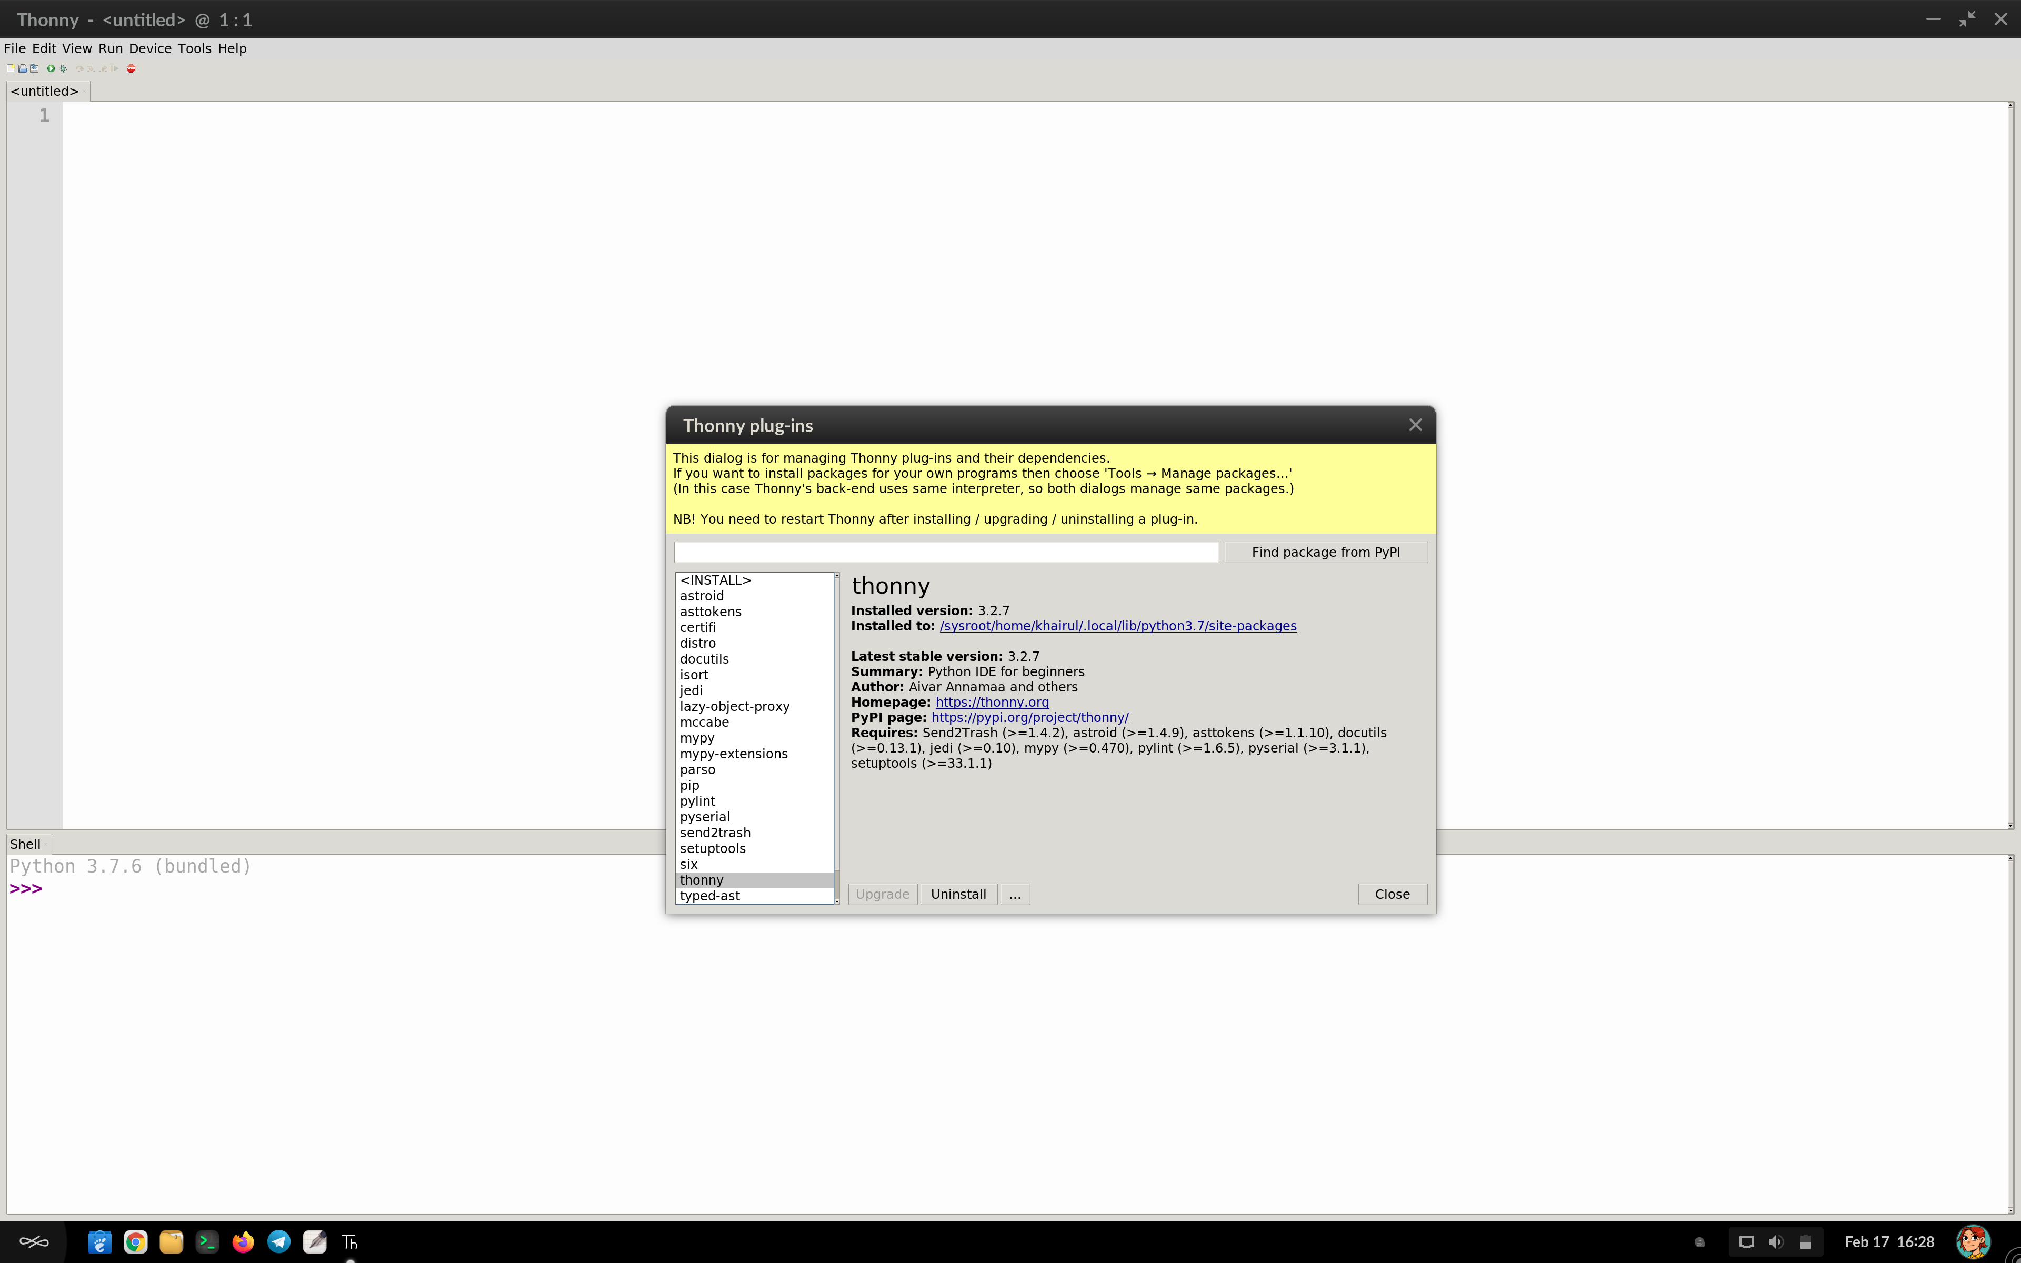Image resolution: width=2021 pixels, height=1263 pixels.
Task: Click the Resume debugging toolbar icon
Action: coord(114,68)
